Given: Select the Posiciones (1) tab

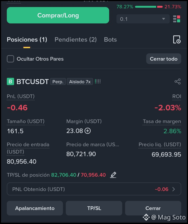Looking at the screenshot, I should pyautogui.click(x=27, y=40).
